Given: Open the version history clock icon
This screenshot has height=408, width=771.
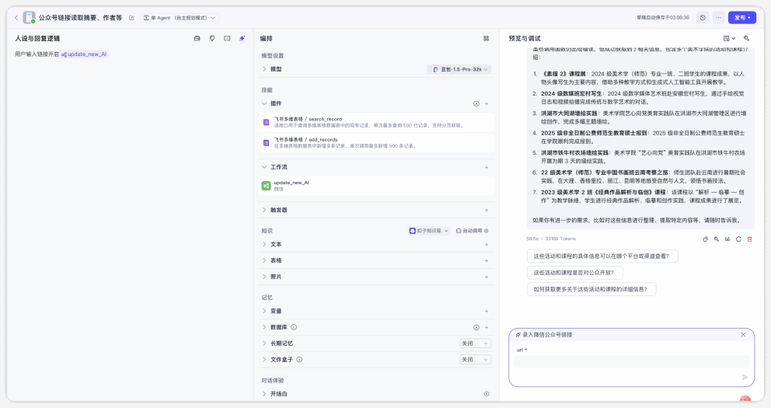Looking at the screenshot, I should pos(703,17).
